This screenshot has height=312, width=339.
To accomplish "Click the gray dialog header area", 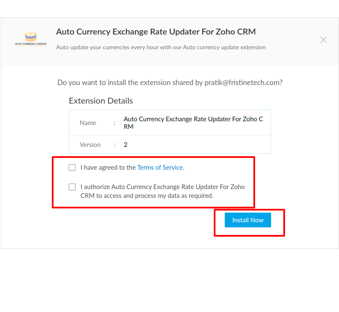I will pos(170,41).
